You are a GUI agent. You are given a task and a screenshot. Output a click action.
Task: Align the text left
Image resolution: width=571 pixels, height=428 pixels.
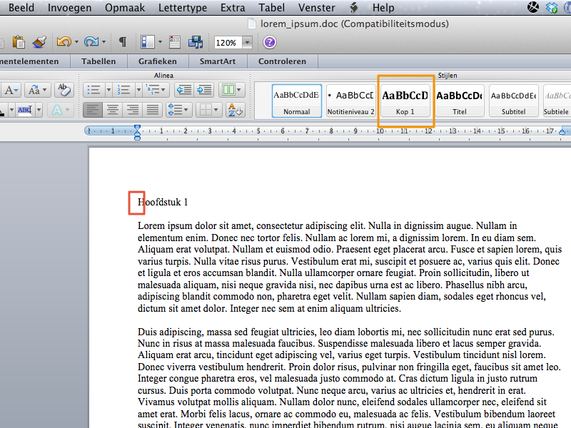[x=93, y=110]
